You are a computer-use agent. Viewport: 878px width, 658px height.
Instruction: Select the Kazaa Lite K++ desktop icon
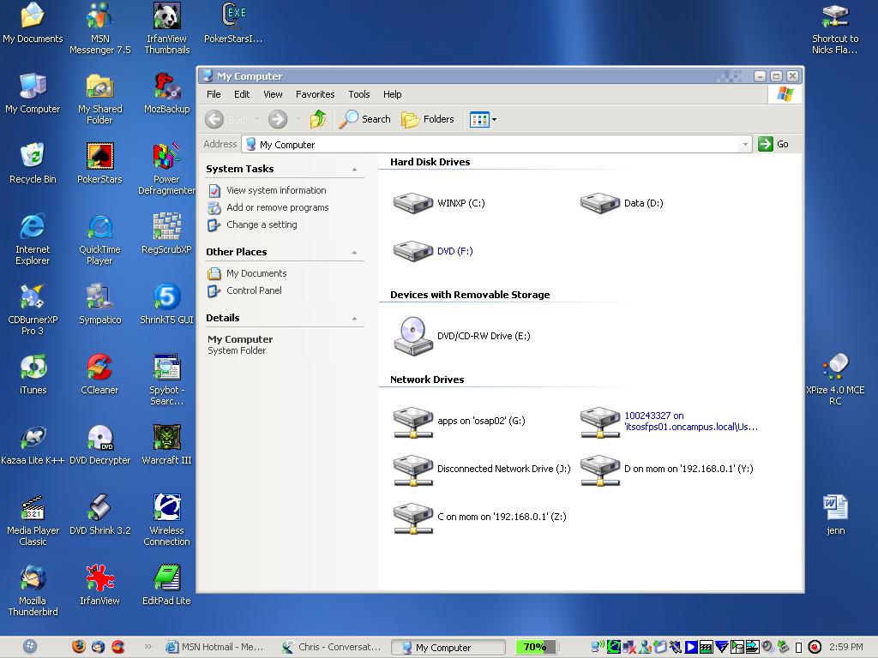(x=33, y=445)
